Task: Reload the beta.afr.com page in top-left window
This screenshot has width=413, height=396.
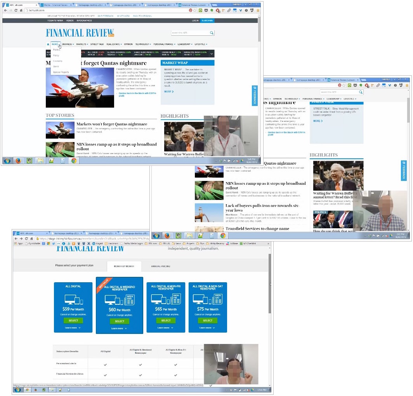Action: point(16,10)
